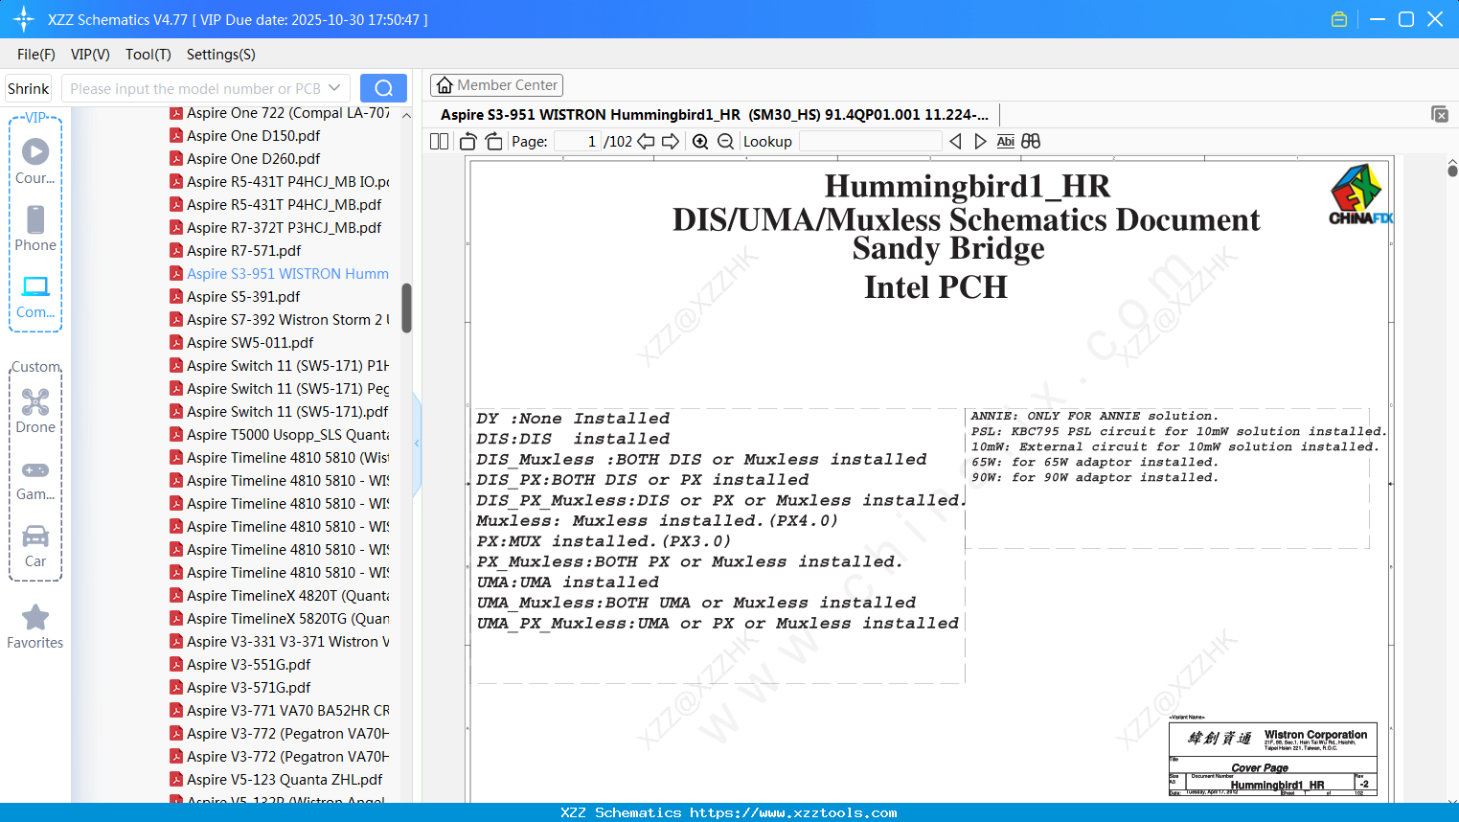The image size is (1459, 822).
Task: Toggle two-page split view icon
Action: pyautogui.click(x=439, y=141)
